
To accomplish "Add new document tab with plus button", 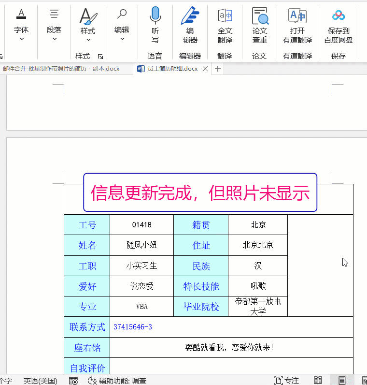I will click(218, 69).
